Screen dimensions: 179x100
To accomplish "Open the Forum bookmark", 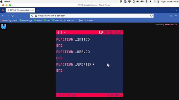I will coord(38,20).
